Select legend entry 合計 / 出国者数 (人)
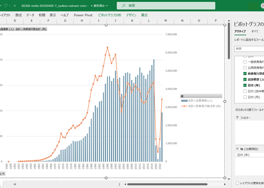 click(200, 101)
